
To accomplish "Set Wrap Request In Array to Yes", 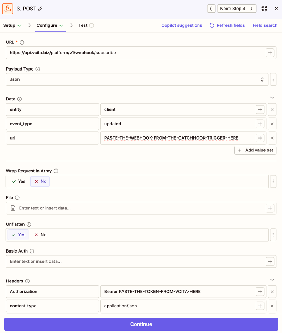I will point(18,182).
